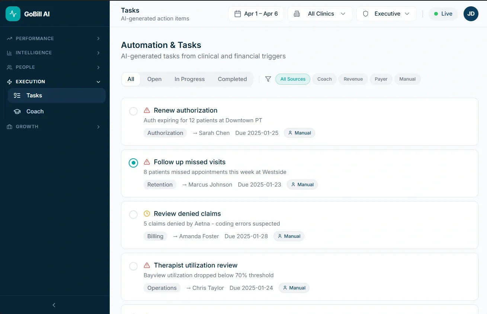Filter by the Manual source chip
Image resolution: width=487 pixels, height=314 pixels.
point(407,79)
